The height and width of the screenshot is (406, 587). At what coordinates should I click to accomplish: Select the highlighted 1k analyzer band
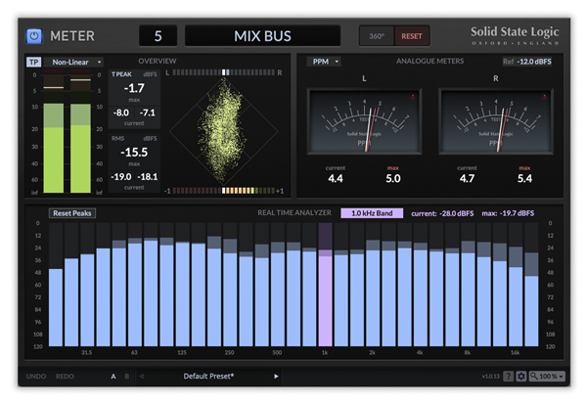325,285
